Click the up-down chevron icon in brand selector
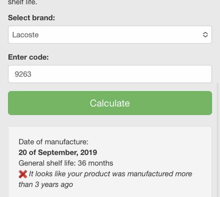The width and height of the screenshot is (220, 197). (205, 35)
